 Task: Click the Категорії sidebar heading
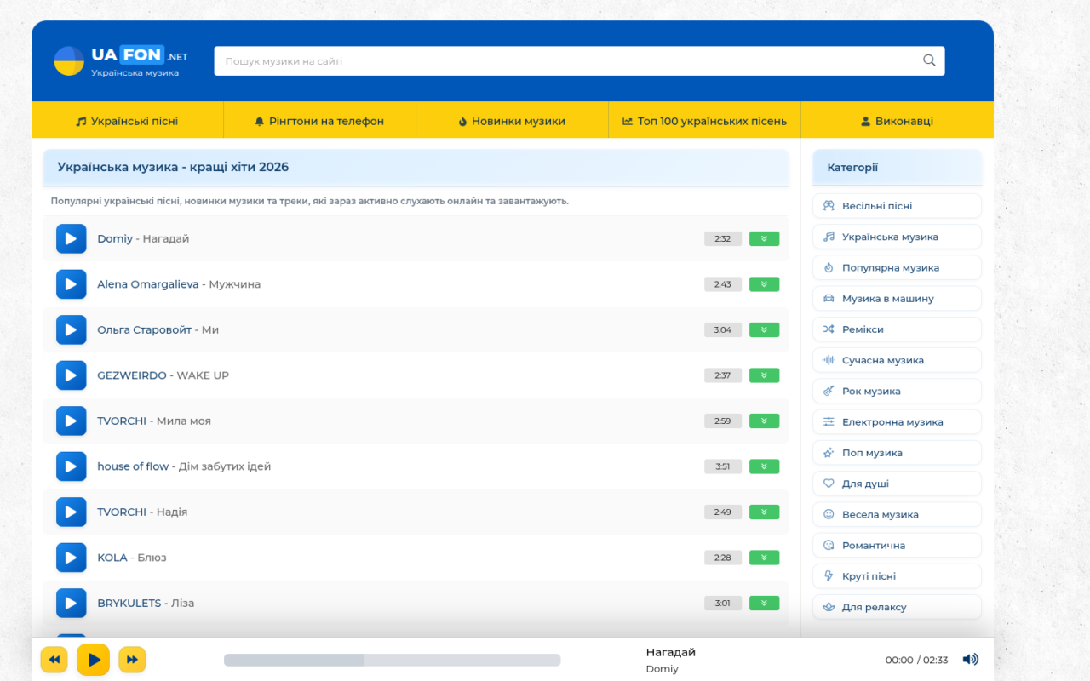point(852,168)
